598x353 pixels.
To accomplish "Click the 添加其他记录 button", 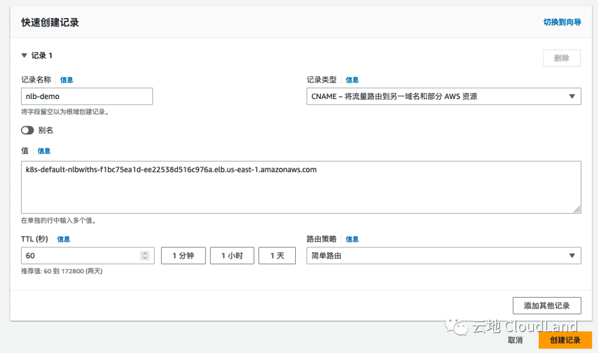I will tap(547, 306).
